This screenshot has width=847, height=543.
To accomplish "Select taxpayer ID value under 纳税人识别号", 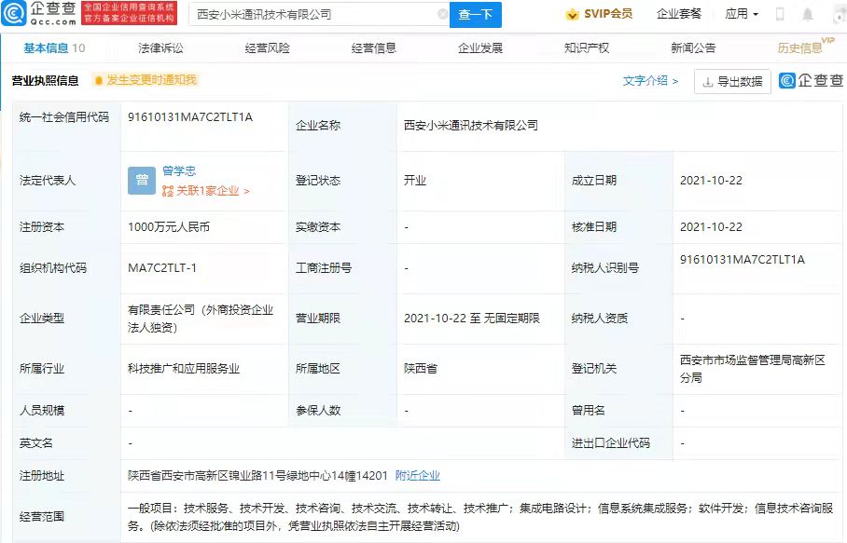I will pyautogui.click(x=743, y=259).
